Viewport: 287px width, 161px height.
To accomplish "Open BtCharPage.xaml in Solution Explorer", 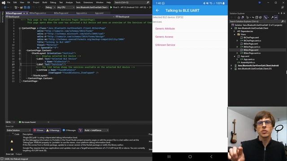I will 251,38.
